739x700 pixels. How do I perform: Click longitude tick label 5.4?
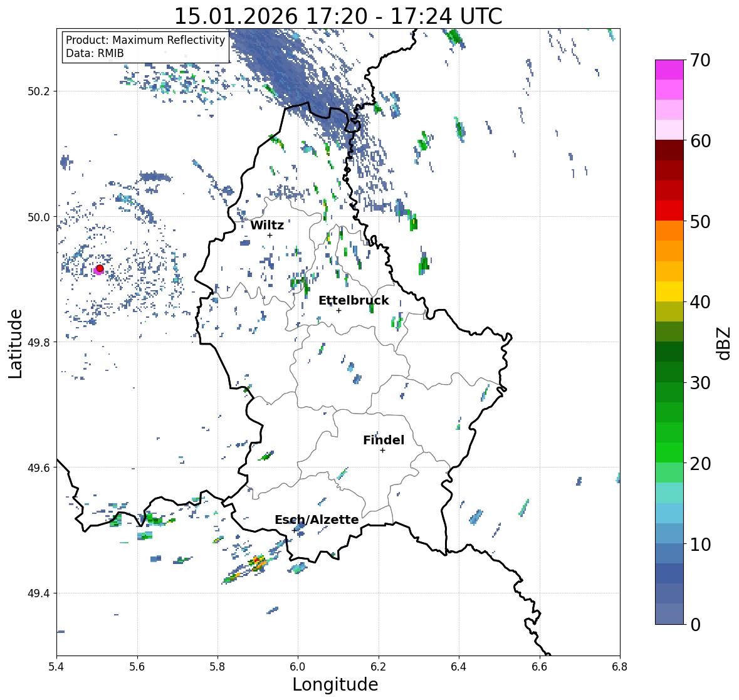coord(56,667)
